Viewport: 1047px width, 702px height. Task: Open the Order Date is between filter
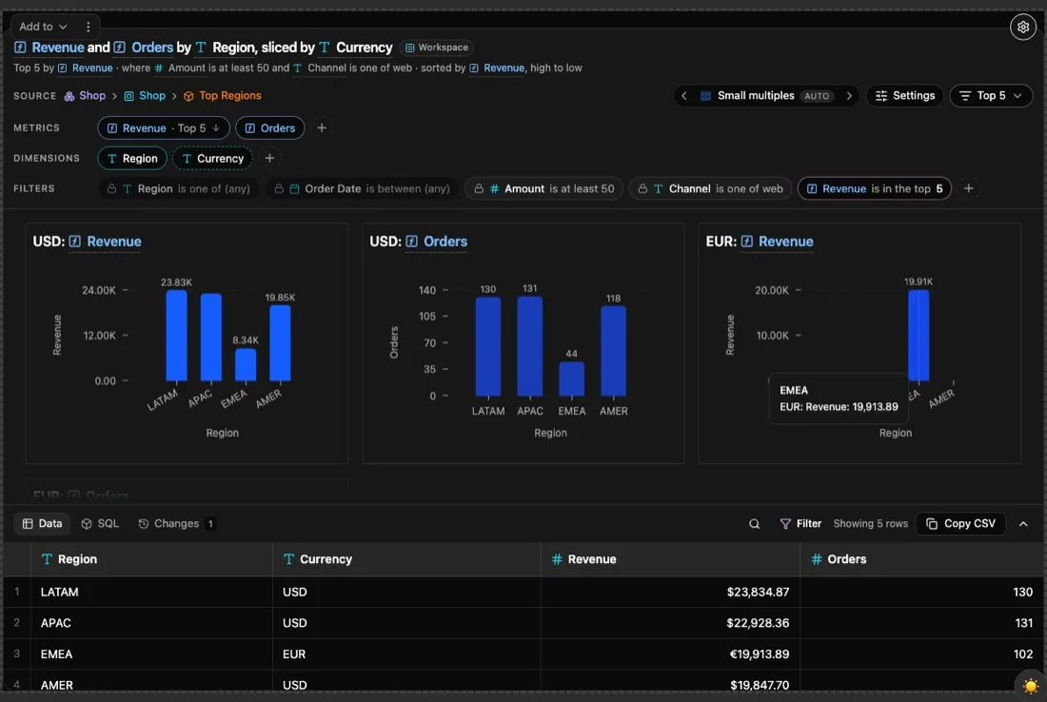coord(362,189)
